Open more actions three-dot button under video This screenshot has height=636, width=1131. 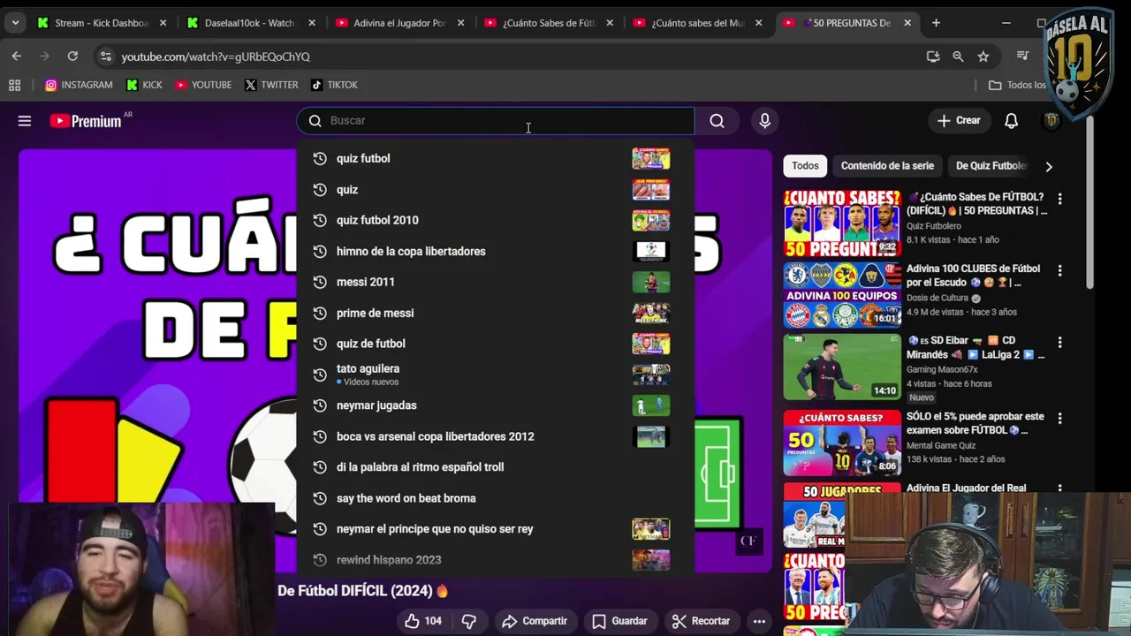coord(759,621)
